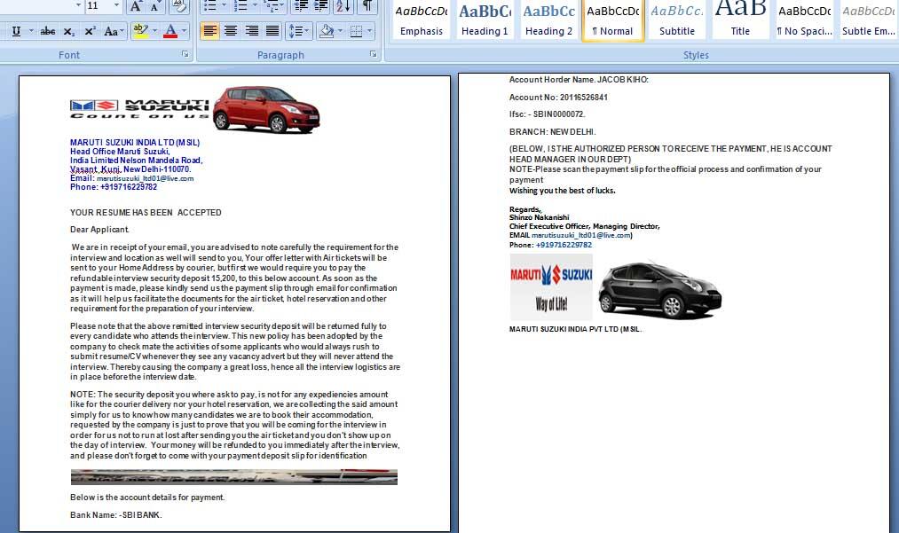
Task: Open line spacing options
Action: (x=299, y=31)
